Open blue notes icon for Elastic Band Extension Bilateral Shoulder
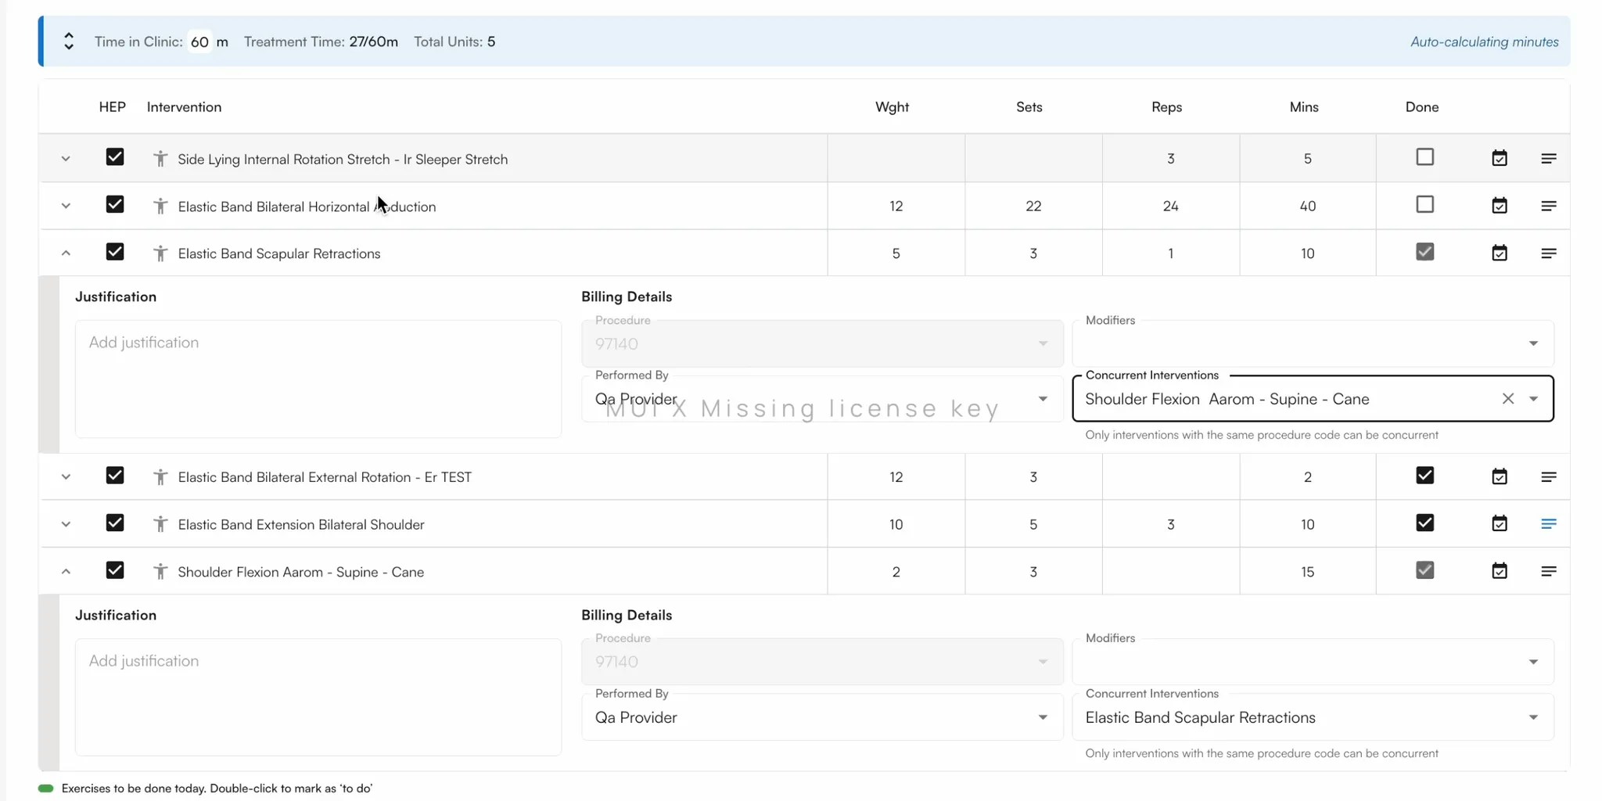Viewport: 1602px width, 801px height. [x=1548, y=524]
